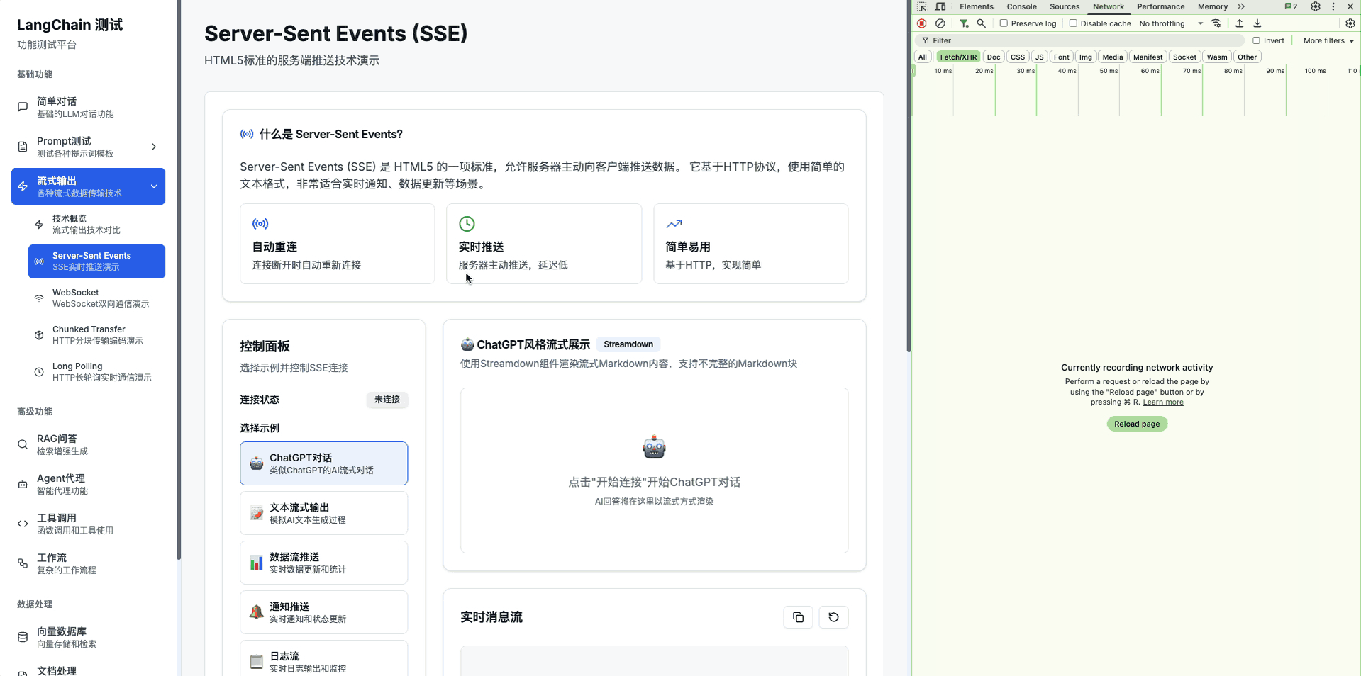
Task: Click the robot icon beside Agent代理
Action: tap(23, 484)
